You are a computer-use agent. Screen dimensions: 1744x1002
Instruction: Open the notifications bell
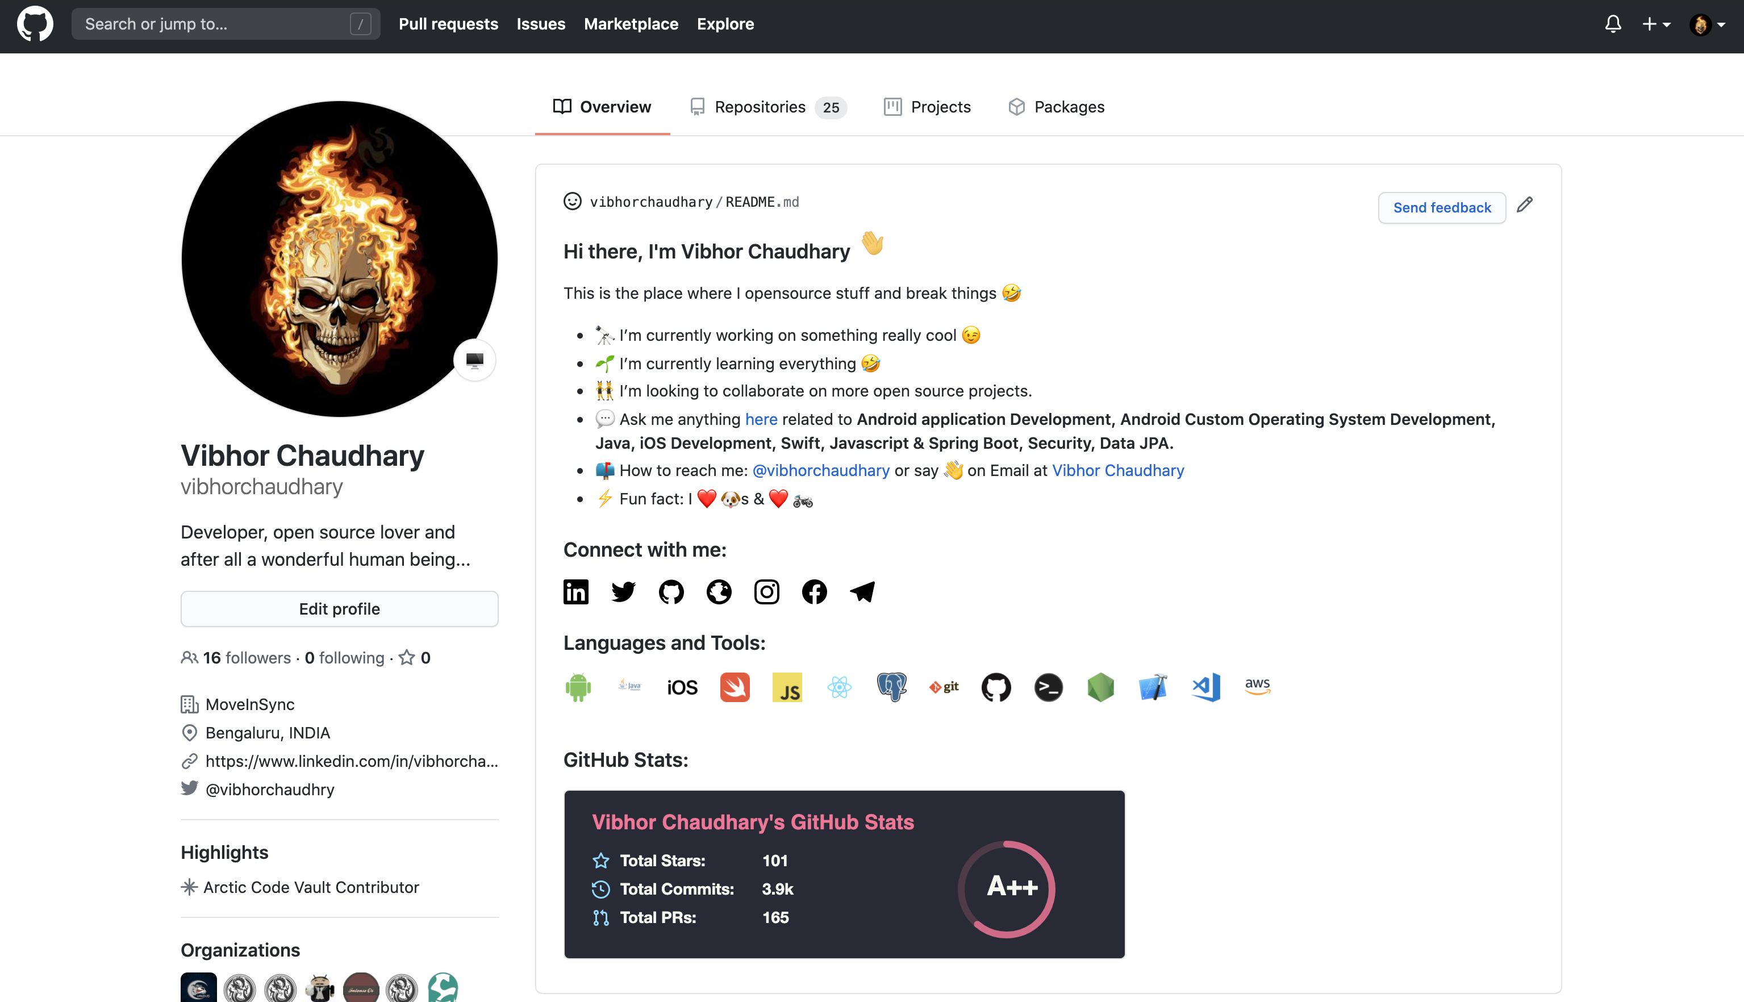click(1613, 25)
